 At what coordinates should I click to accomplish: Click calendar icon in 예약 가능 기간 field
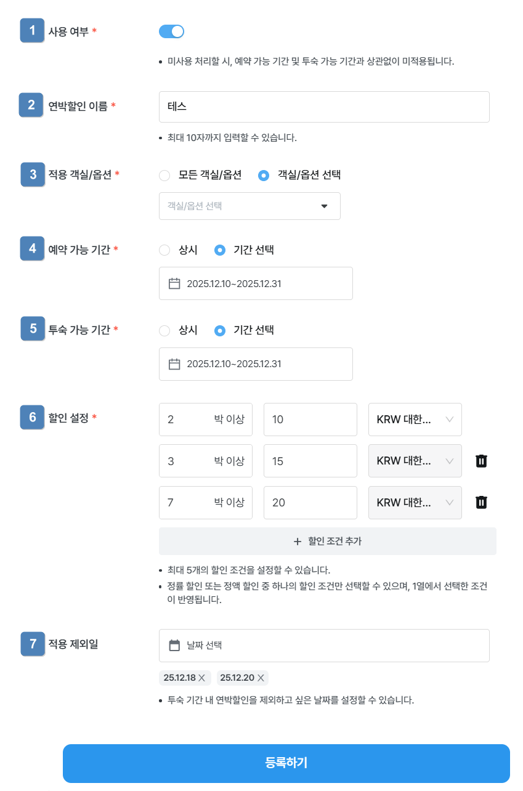pyautogui.click(x=174, y=283)
